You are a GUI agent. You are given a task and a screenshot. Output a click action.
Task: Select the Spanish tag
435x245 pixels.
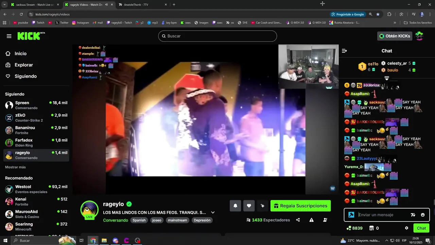[139, 220]
